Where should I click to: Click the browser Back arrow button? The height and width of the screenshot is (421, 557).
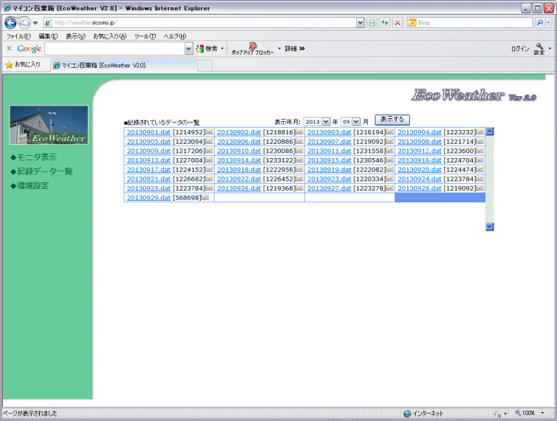click(10, 23)
